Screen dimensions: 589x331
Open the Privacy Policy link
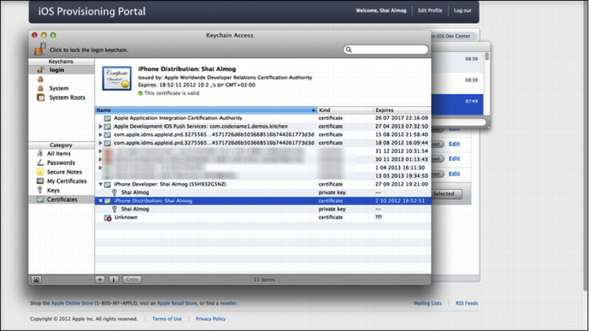(x=210, y=319)
